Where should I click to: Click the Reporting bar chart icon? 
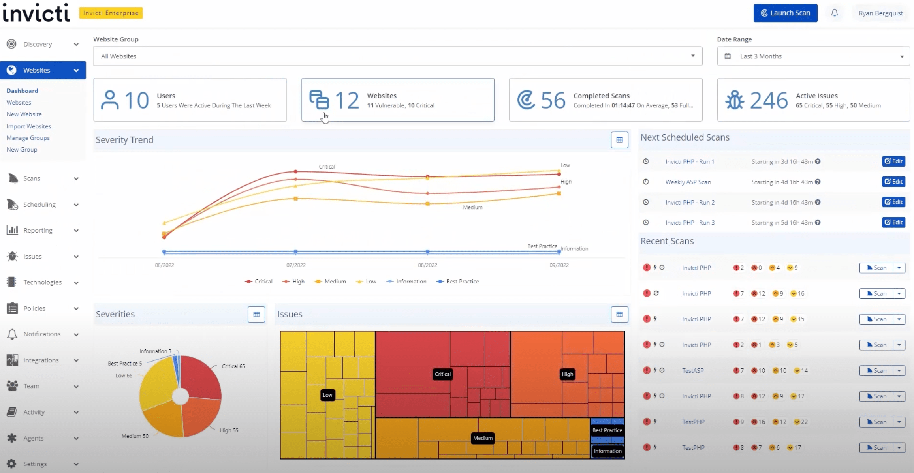[12, 230]
